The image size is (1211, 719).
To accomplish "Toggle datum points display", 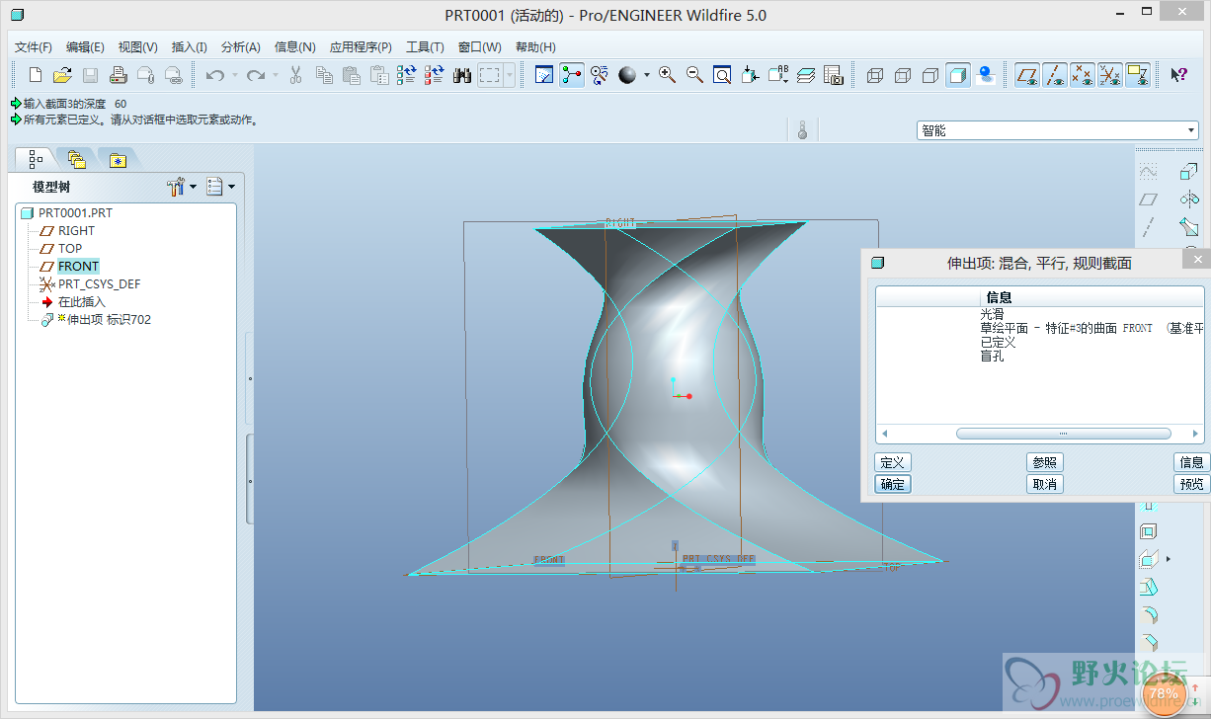I will pos(1084,75).
